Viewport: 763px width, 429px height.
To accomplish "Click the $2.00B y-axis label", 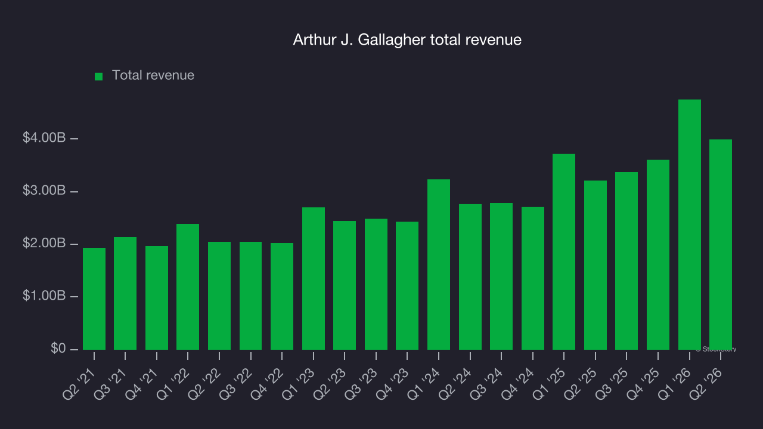I will tap(44, 244).
